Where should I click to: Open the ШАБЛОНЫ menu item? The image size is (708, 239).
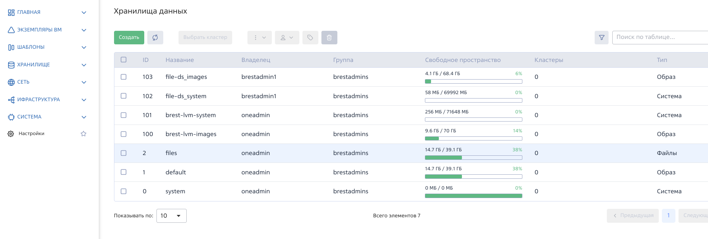(31, 47)
